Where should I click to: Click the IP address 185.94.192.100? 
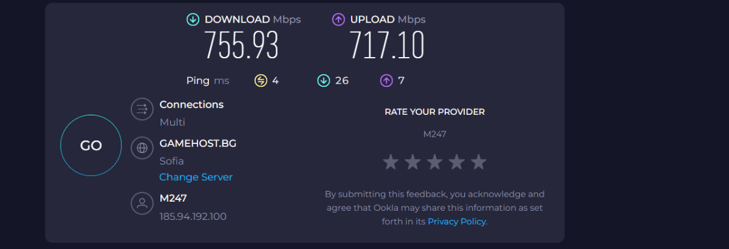pyautogui.click(x=193, y=216)
